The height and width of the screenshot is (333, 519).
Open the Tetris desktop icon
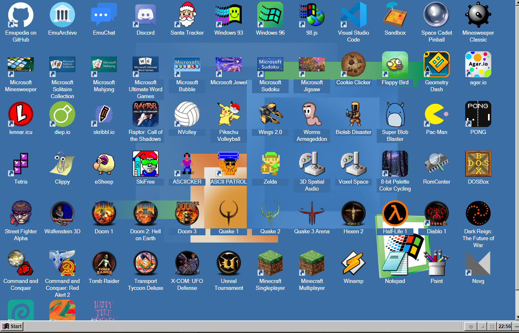pyautogui.click(x=21, y=164)
